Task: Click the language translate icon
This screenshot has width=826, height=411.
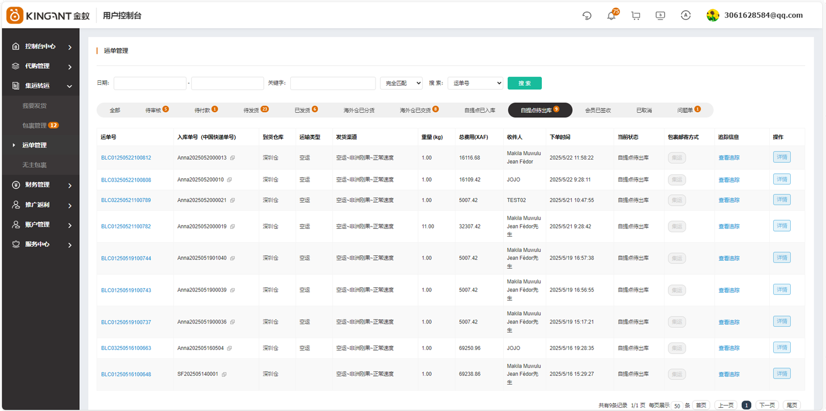Action: point(686,15)
